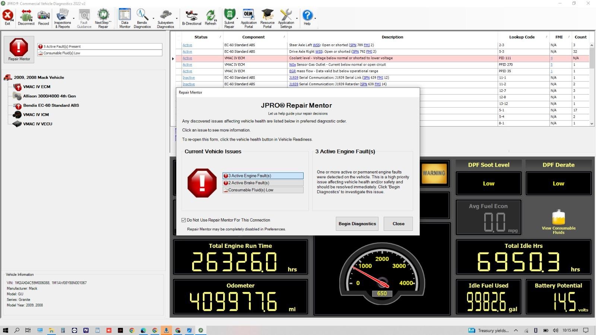Open Subsystem Diagnostics

pos(165,19)
